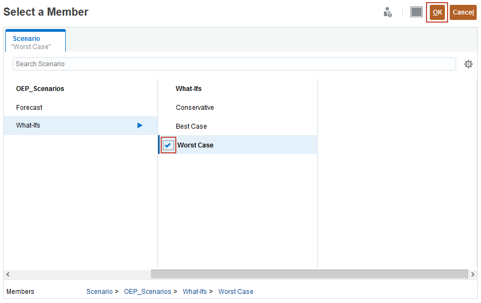Click the right scroll arrow

(472, 274)
